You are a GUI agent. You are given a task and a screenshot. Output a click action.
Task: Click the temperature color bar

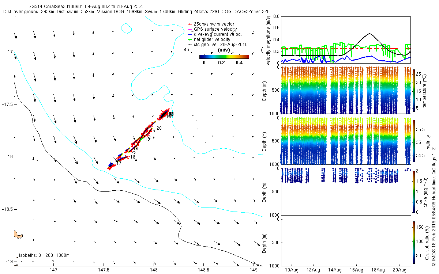pos(414,91)
